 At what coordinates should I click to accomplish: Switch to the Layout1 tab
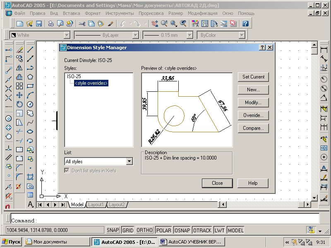pos(96,205)
